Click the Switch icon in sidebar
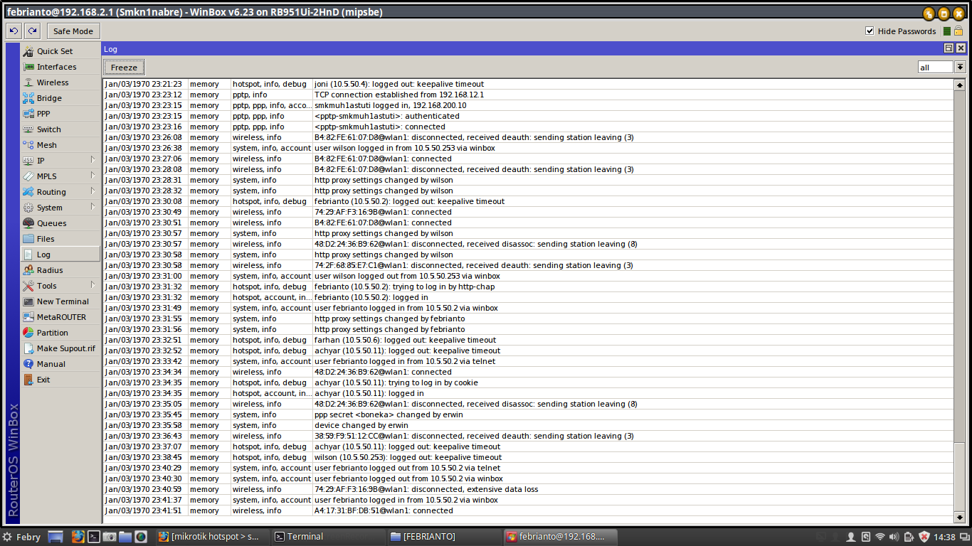This screenshot has height=546, width=972. coord(28,129)
